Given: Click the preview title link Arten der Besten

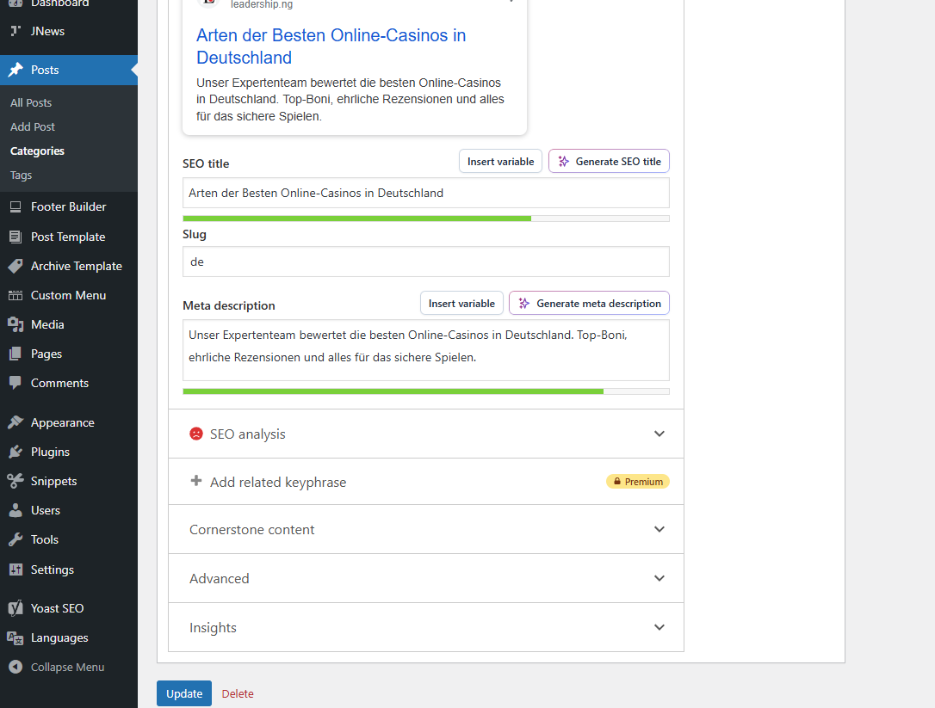Looking at the screenshot, I should click(331, 46).
